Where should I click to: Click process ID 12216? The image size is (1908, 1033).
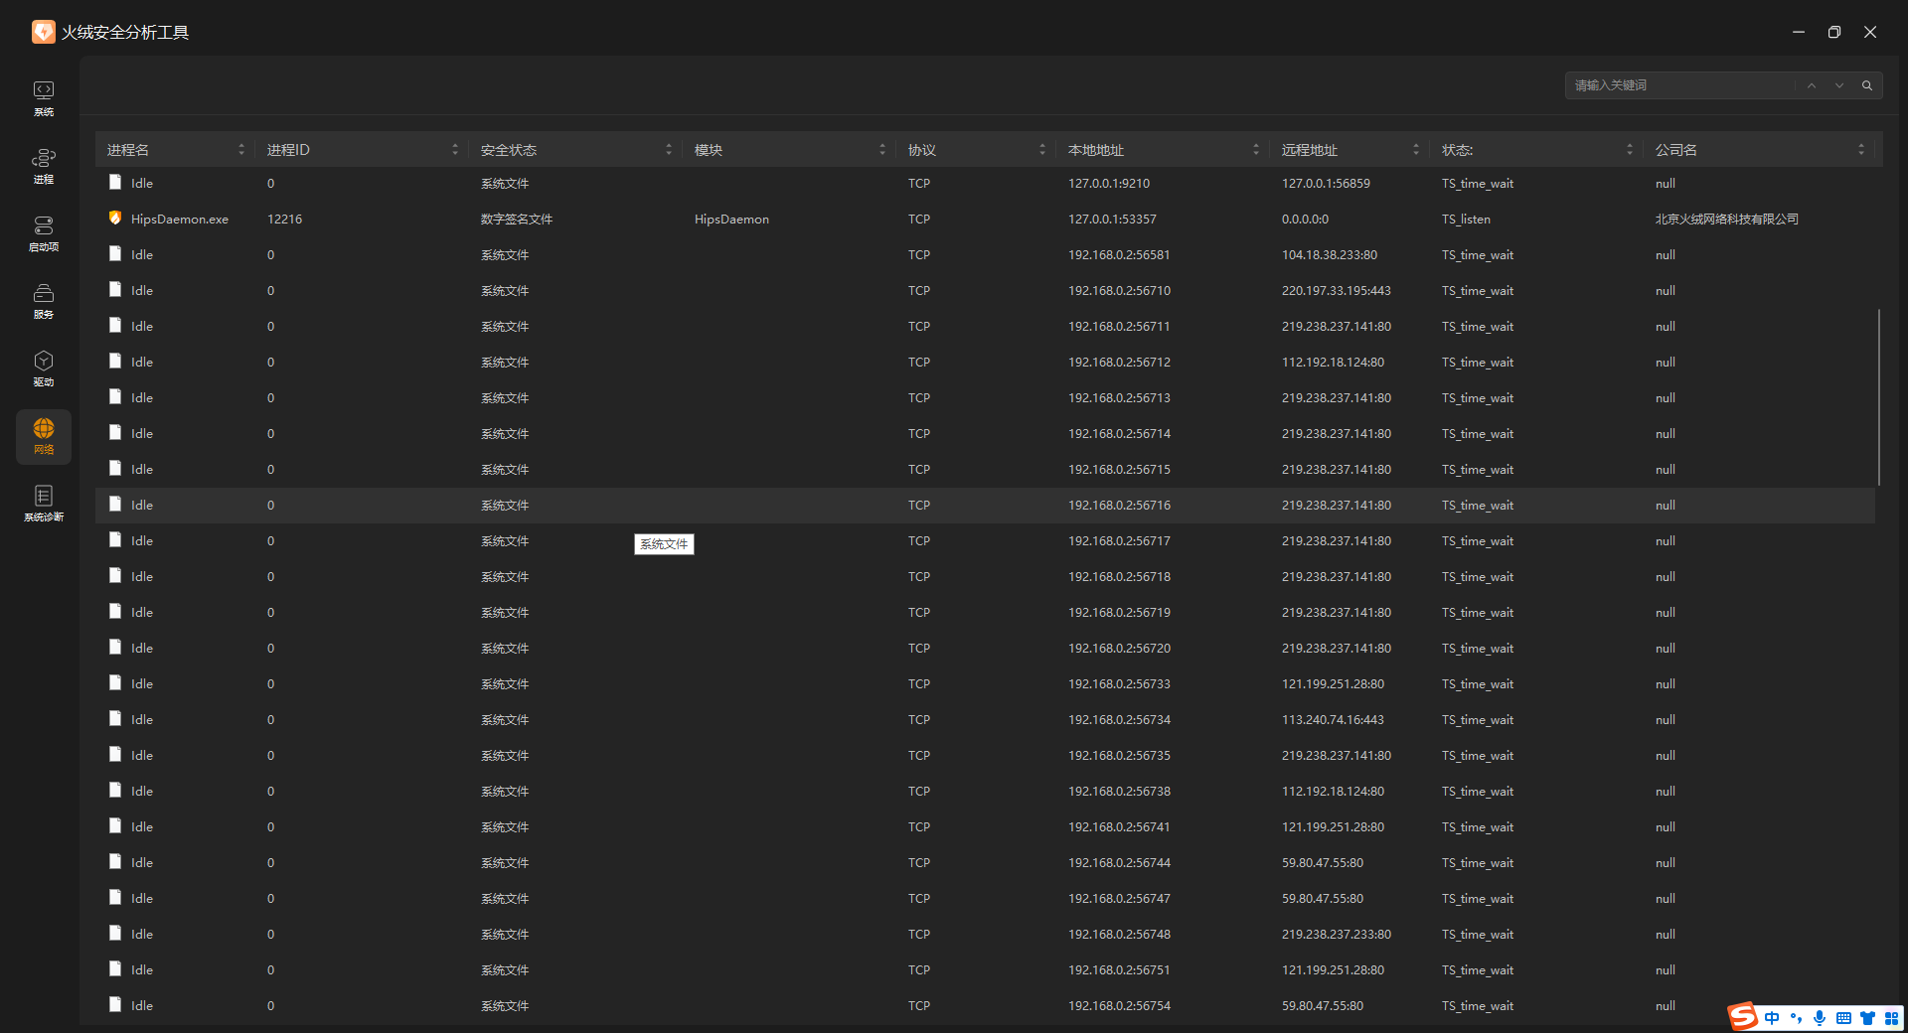point(284,220)
